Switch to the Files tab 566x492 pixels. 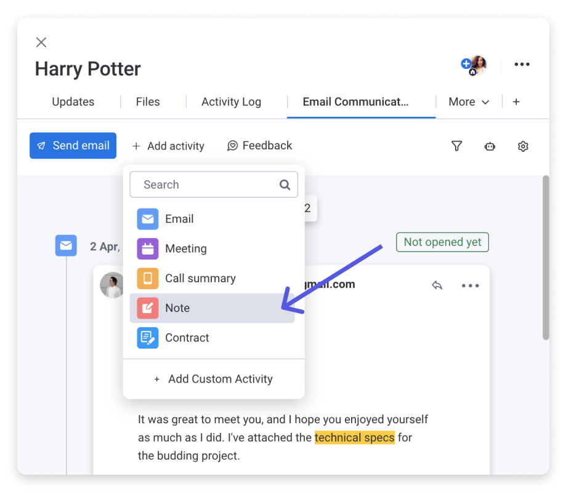(x=148, y=101)
